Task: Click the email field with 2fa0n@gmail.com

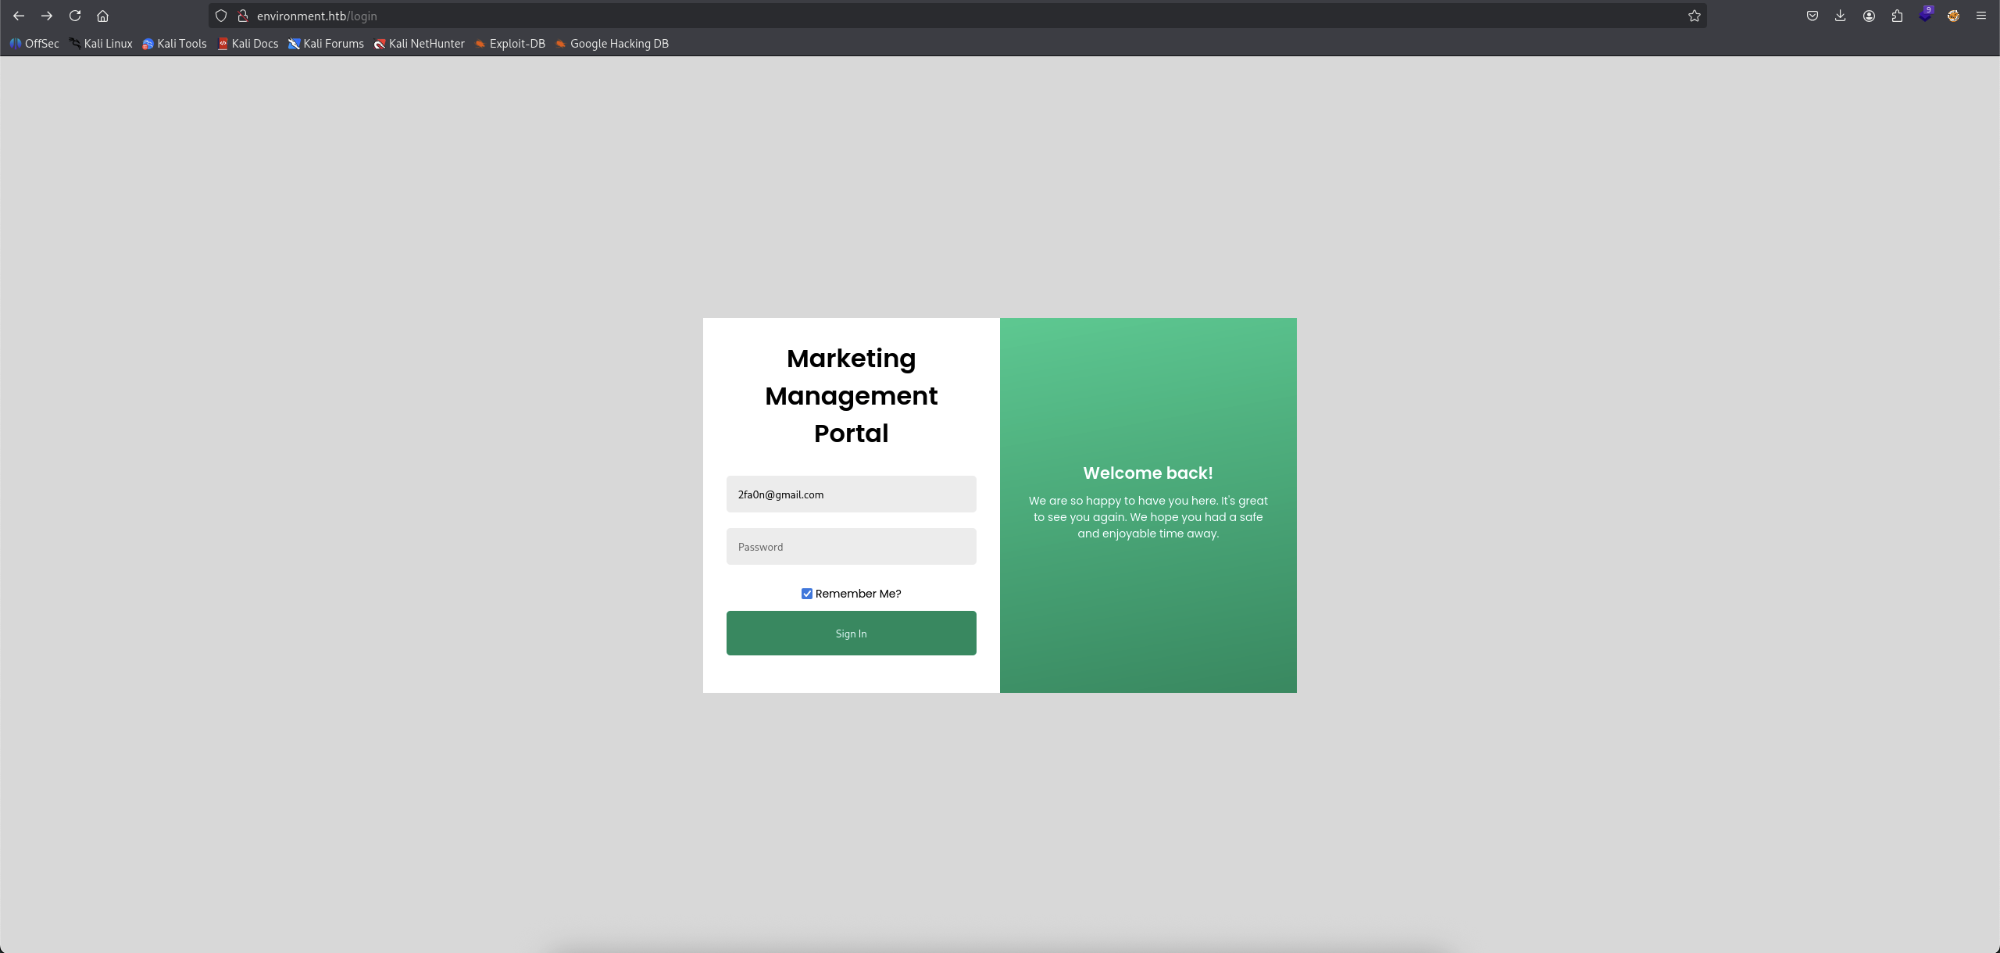Action: click(x=851, y=494)
